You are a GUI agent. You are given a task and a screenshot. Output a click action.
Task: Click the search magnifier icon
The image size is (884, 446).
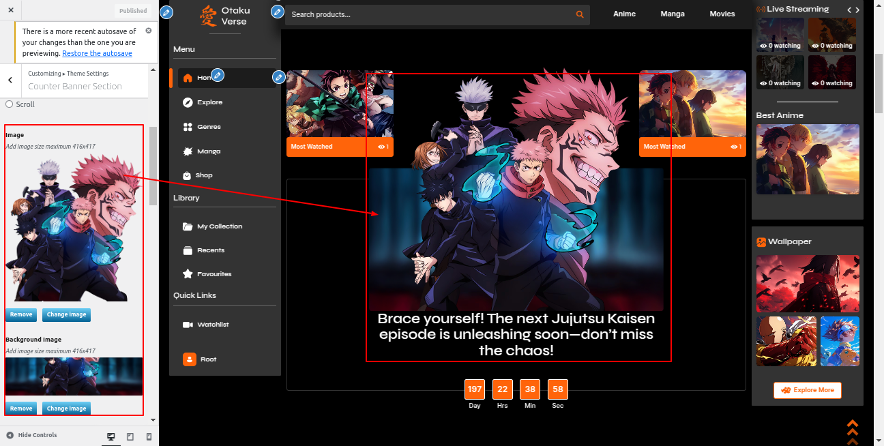point(580,14)
